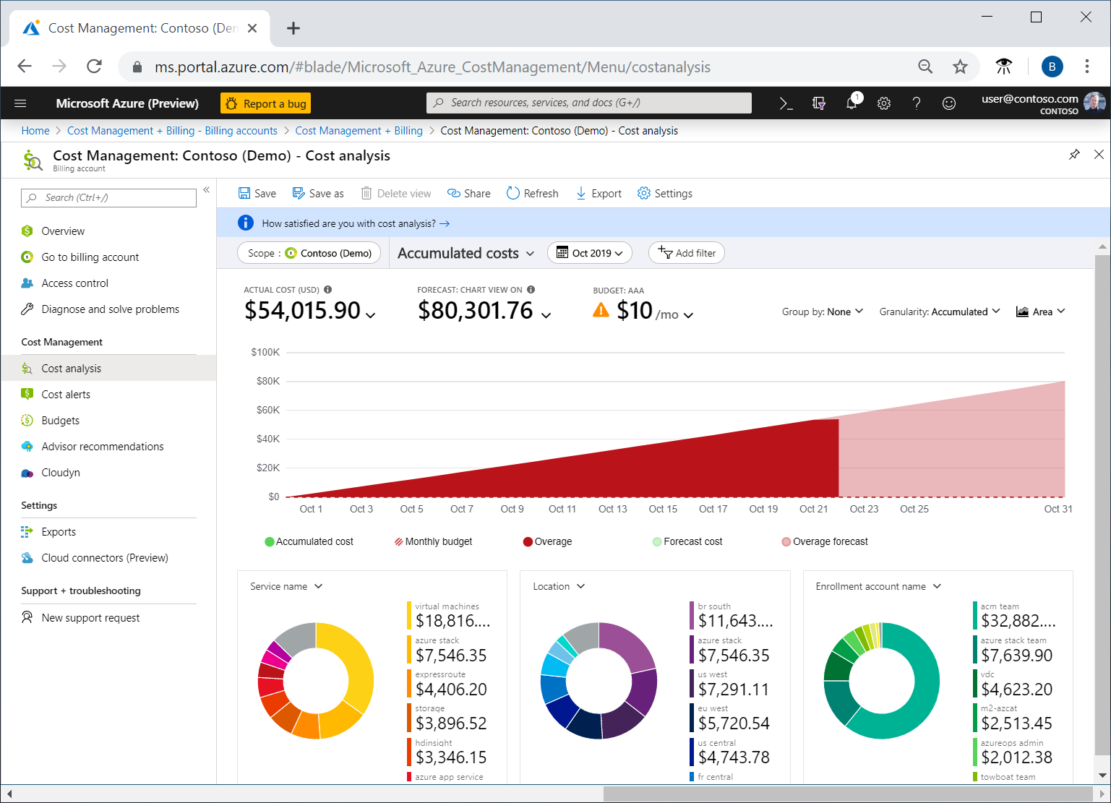Open Cost alerts in the sidebar
This screenshot has height=803, width=1111.
coord(65,394)
